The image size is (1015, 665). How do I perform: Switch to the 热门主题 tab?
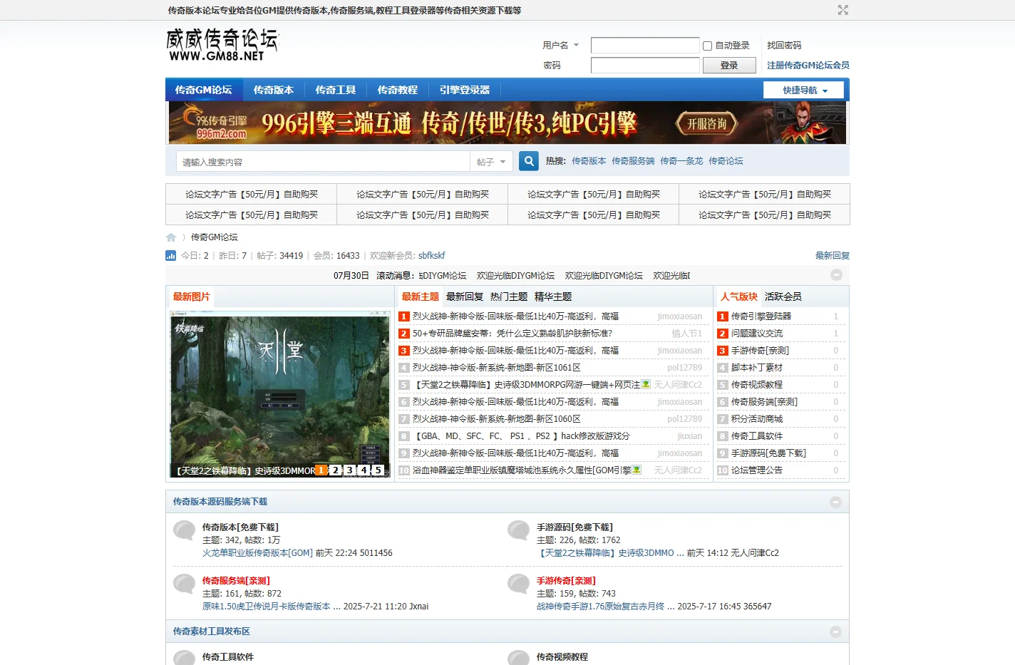pyautogui.click(x=509, y=297)
